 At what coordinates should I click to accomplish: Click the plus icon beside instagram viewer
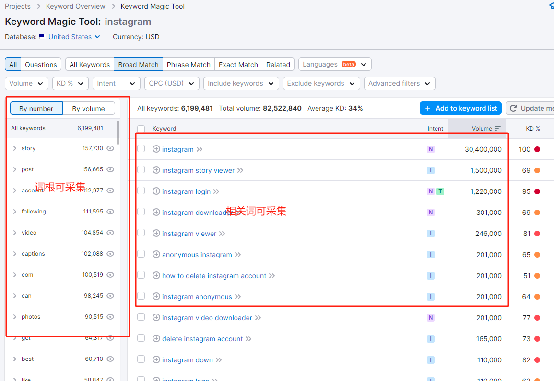(156, 233)
